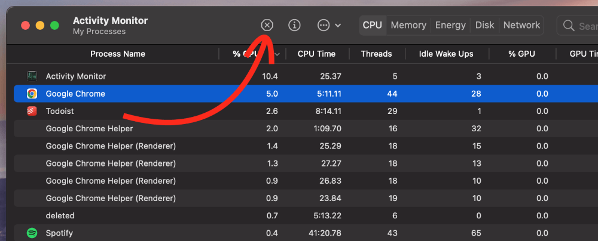Click the Activity Monitor app icon in list

(32, 76)
